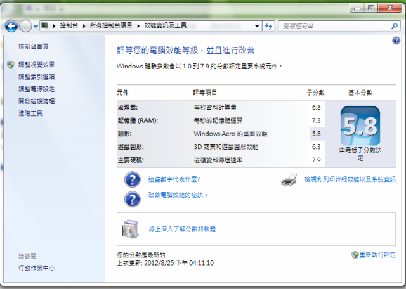This screenshot has height=289, width=406.
Task: Expand the chevron after 所有控制台項目
Action: pos(138,26)
